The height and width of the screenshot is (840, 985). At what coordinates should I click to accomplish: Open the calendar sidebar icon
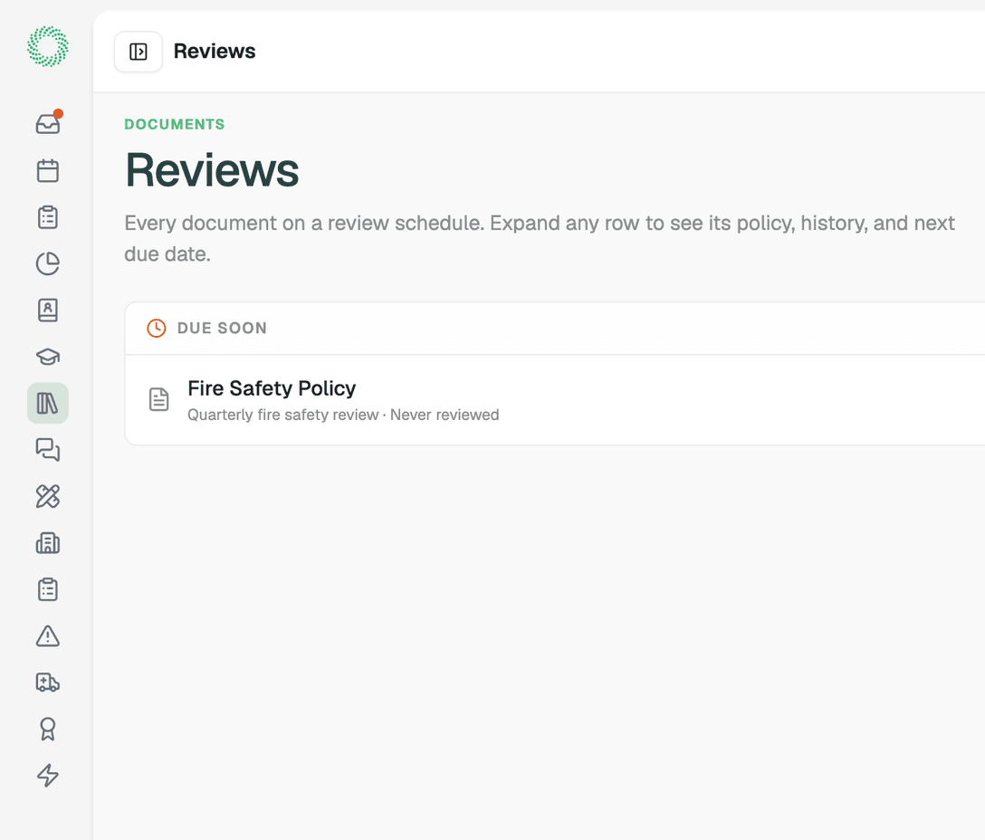pyautogui.click(x=48, y=170)
